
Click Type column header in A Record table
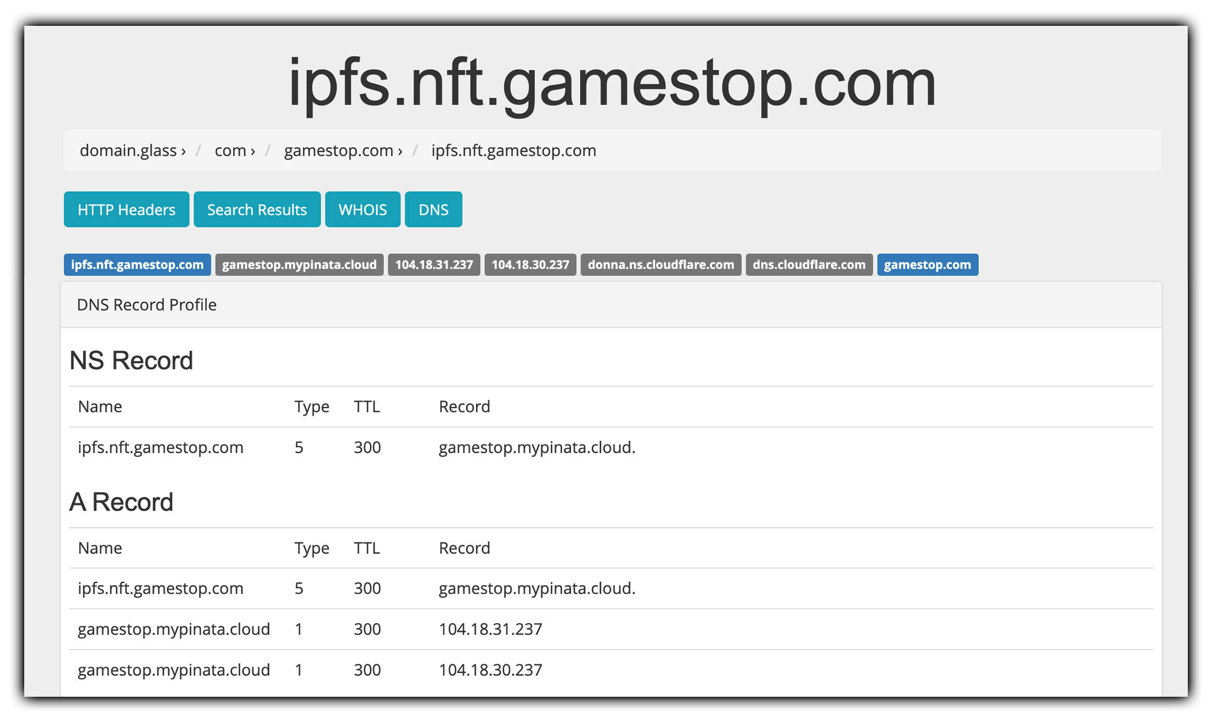[x=312, y=548]
